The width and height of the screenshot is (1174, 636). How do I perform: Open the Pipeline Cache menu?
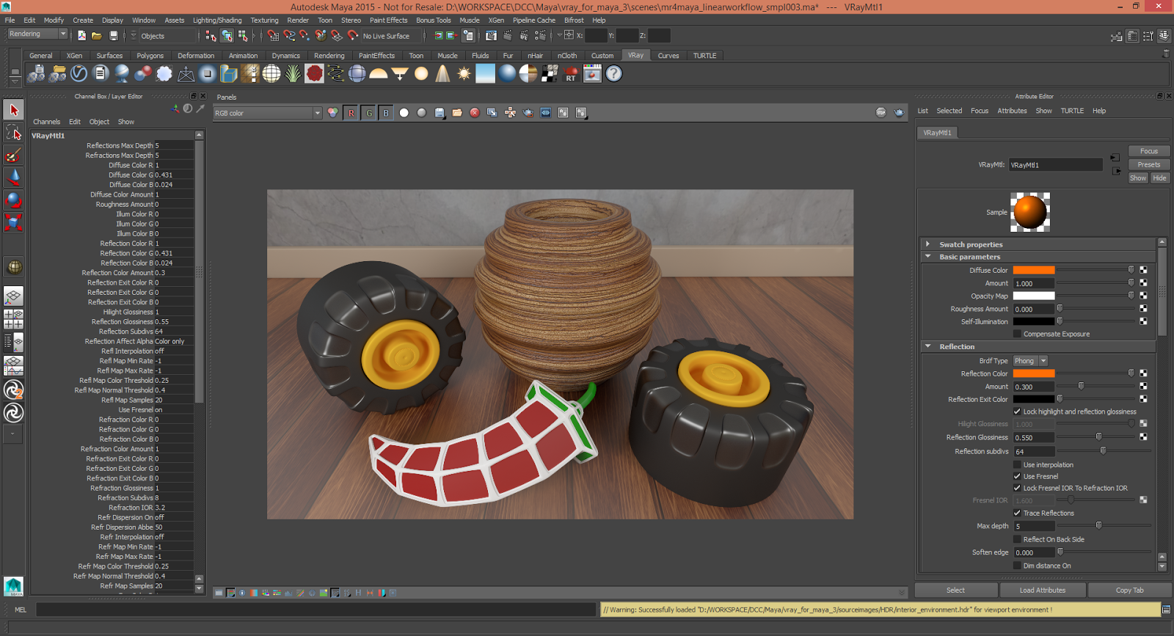pyautogui.click(x=534, y=21)
